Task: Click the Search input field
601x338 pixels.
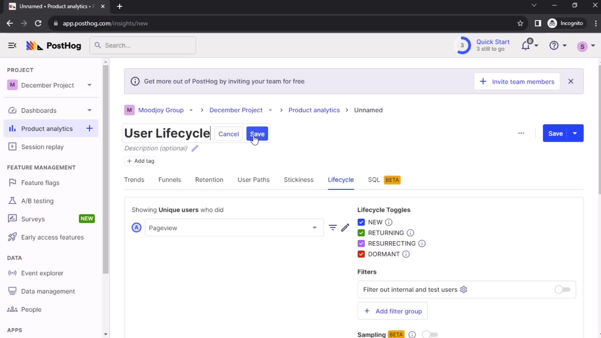Action: point(143,45)
